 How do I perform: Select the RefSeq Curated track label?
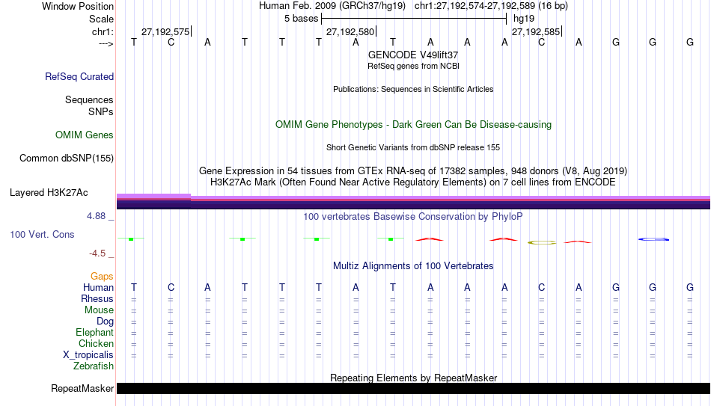pyautogui.click(x=79, y=76)
